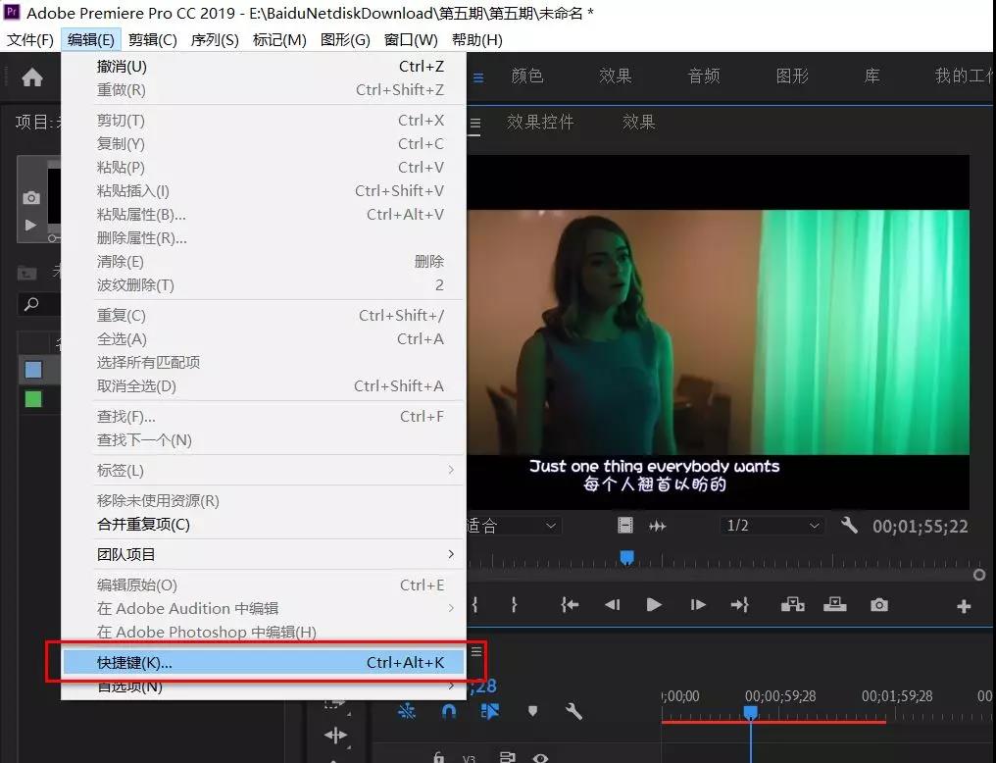
Task: Click the Drag Video Only filmstrip icon
Action: click(x=625, y=526)
